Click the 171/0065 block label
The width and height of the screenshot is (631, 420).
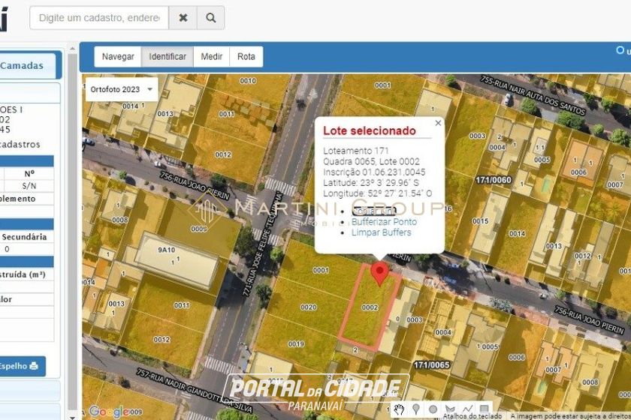(x=432, y=365)
